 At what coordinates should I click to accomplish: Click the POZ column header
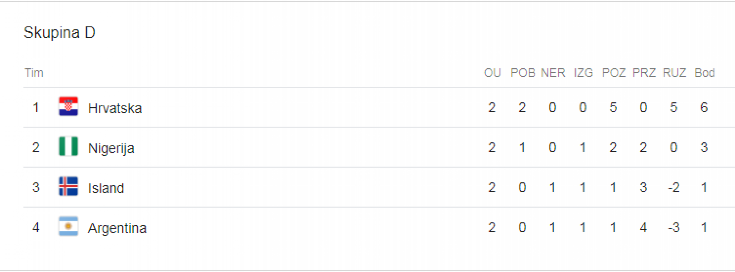(x=614, y=73)
